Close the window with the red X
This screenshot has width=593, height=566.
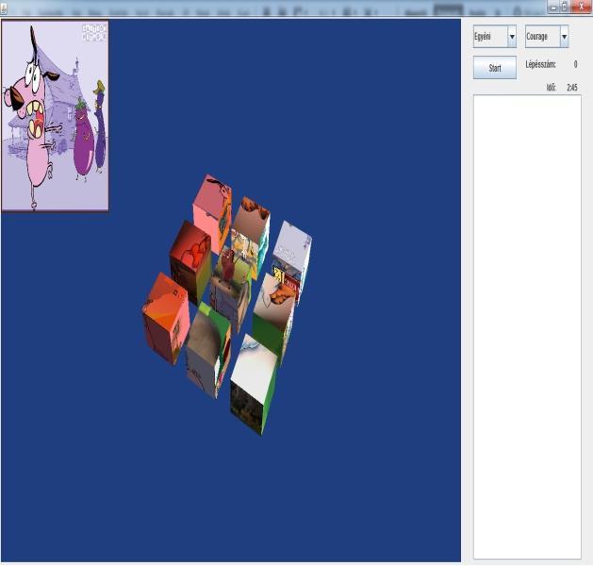(582, 7)
